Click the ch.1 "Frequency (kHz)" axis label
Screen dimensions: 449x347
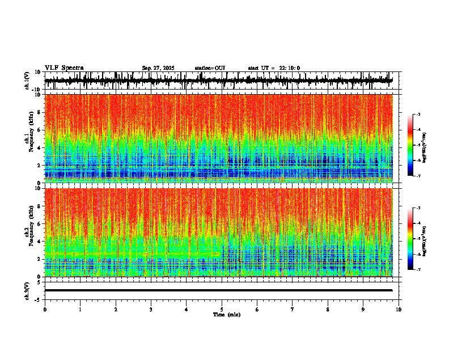coord(32,132)
